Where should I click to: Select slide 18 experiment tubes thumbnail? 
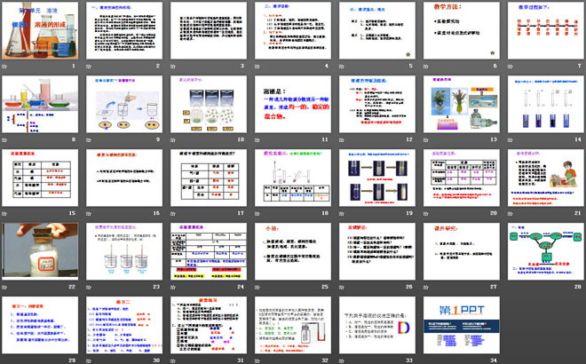[x=293, y=178]
